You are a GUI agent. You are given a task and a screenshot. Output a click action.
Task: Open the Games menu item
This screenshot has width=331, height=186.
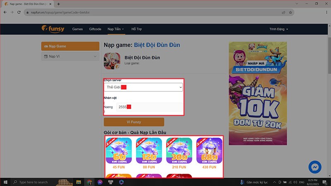[77, 29]
